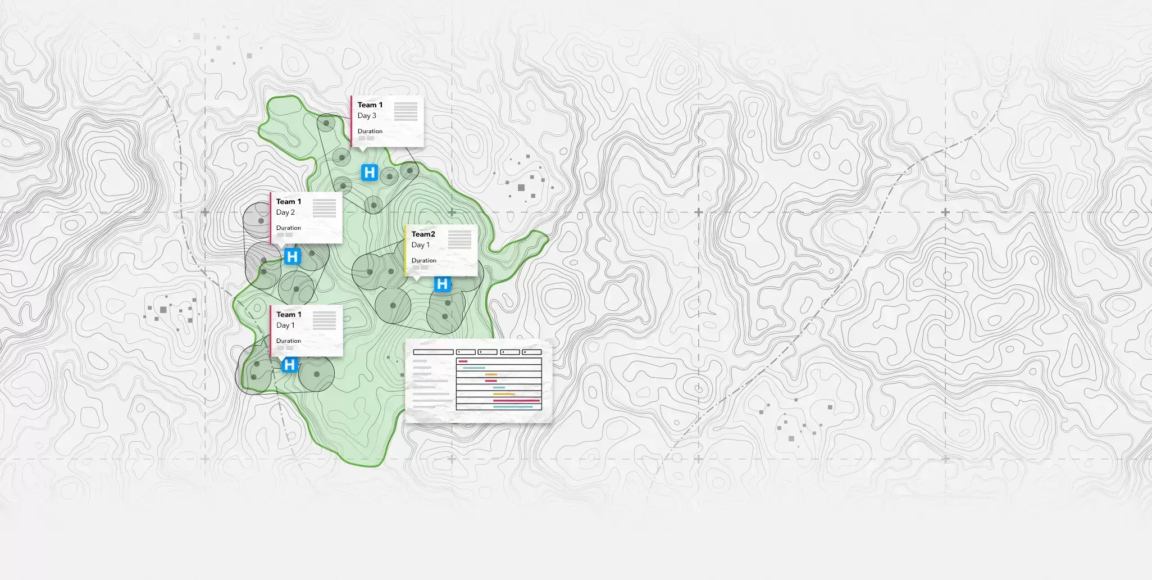Click the bottom teal bar in the Gantt chart
This screenshot has width=1152, height=580.
pos(513,407)
